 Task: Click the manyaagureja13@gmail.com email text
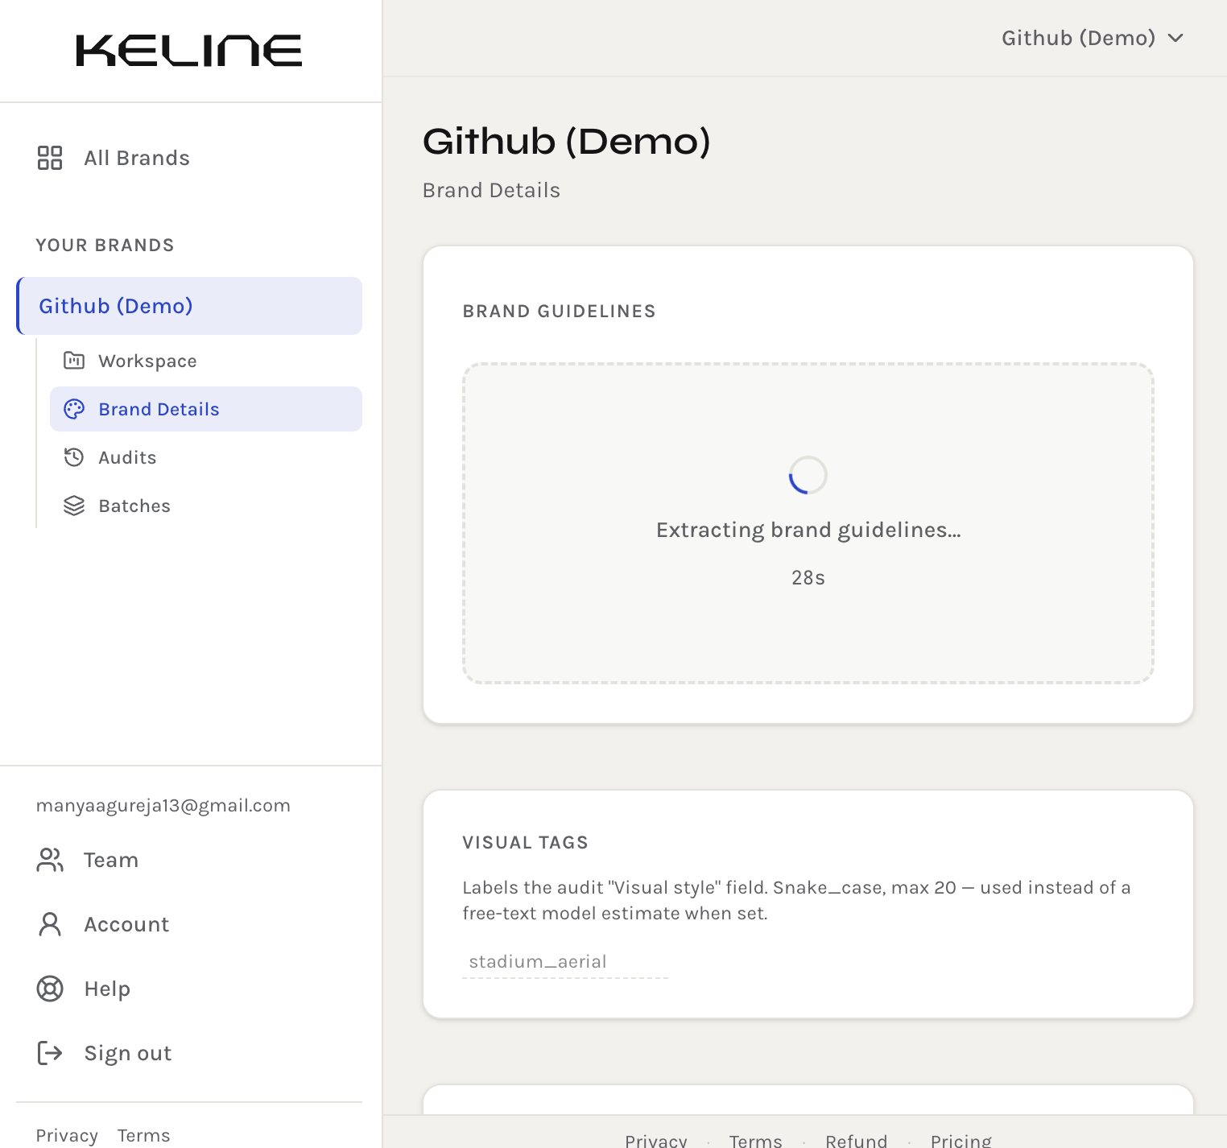point(163,806)
